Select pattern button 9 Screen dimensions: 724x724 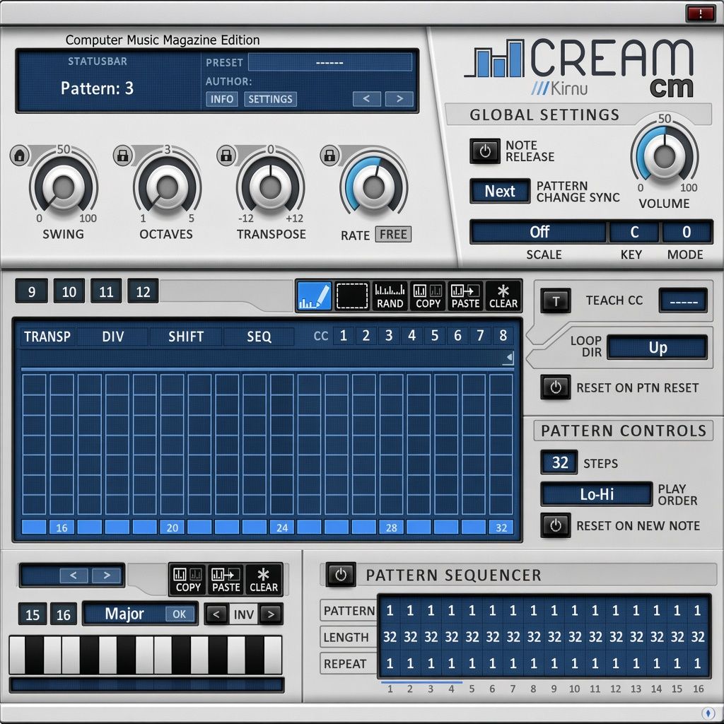[31, 291]
